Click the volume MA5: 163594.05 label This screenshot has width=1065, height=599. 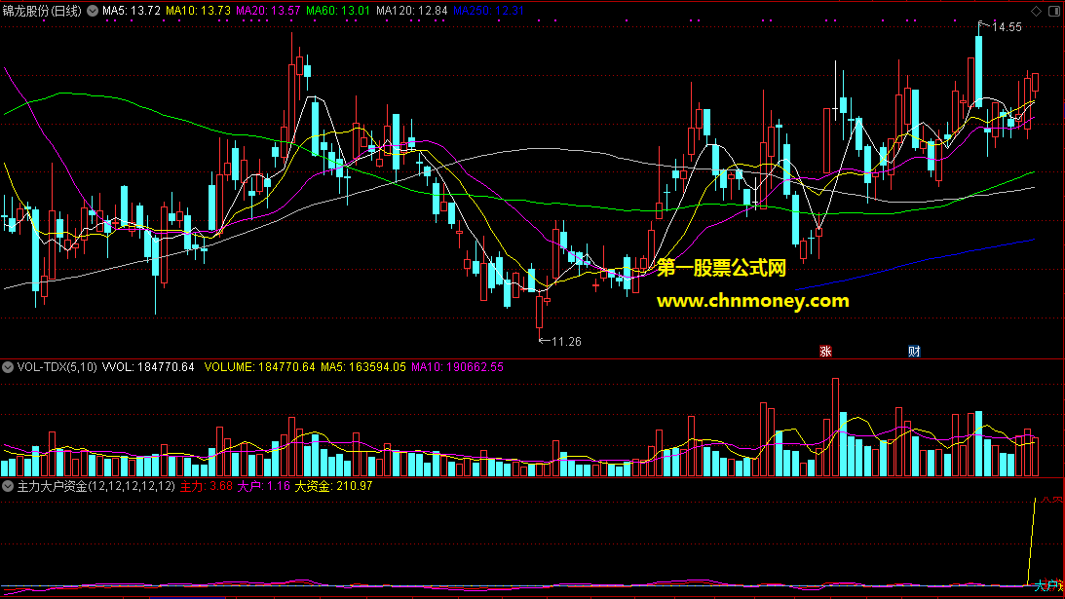pos(363,367)
